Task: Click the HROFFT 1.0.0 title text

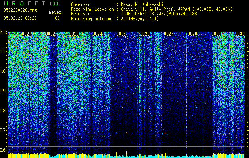Action: click(x=31, y=3)
